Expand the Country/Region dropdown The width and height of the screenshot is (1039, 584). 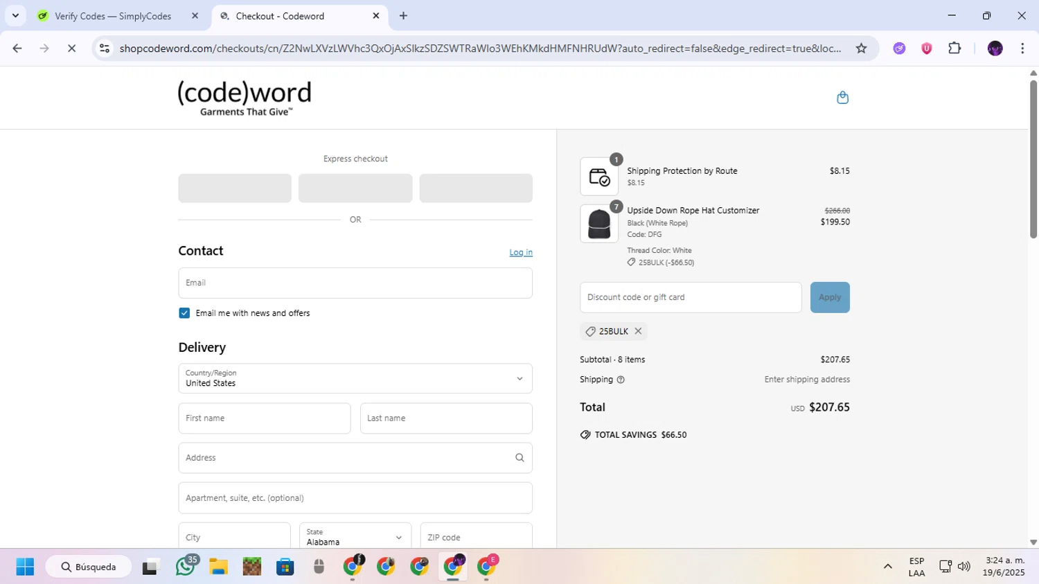tap(355, 378)
